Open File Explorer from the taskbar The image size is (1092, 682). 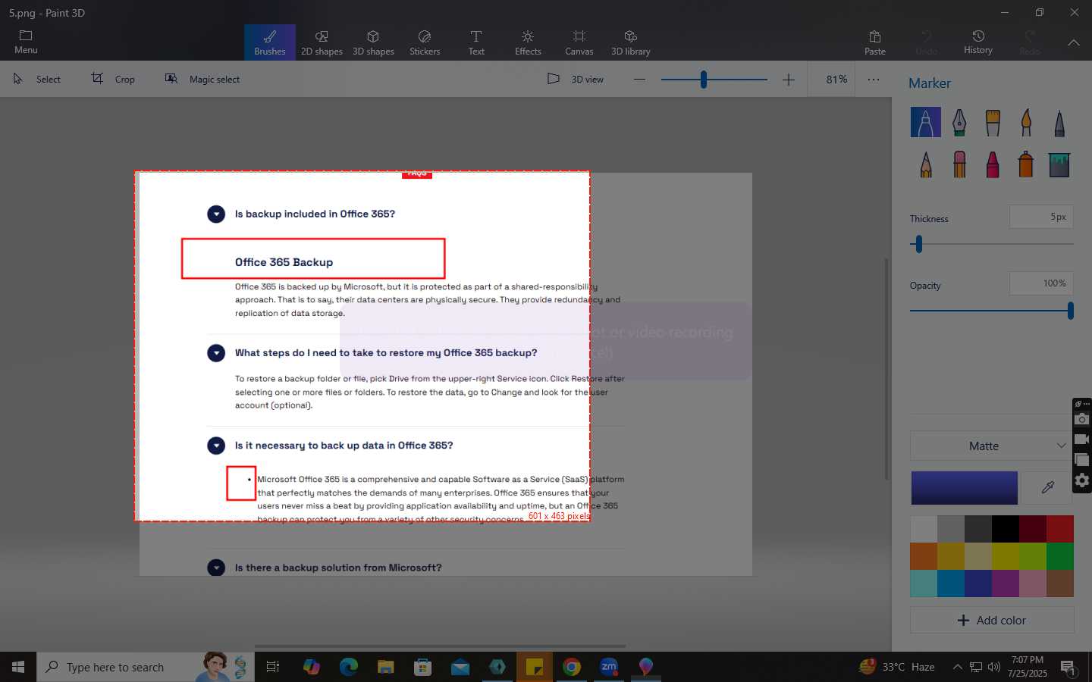click(386, 667)
